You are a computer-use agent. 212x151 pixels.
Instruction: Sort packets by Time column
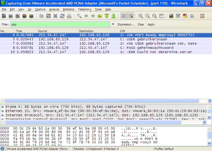(x=26, y=31)
